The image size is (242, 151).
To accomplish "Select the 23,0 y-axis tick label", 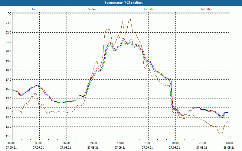I will [8, 23].
